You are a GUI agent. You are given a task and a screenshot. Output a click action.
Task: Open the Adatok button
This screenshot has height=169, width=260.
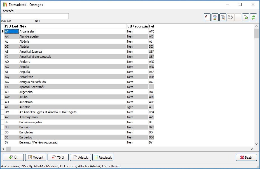point(80,158)
